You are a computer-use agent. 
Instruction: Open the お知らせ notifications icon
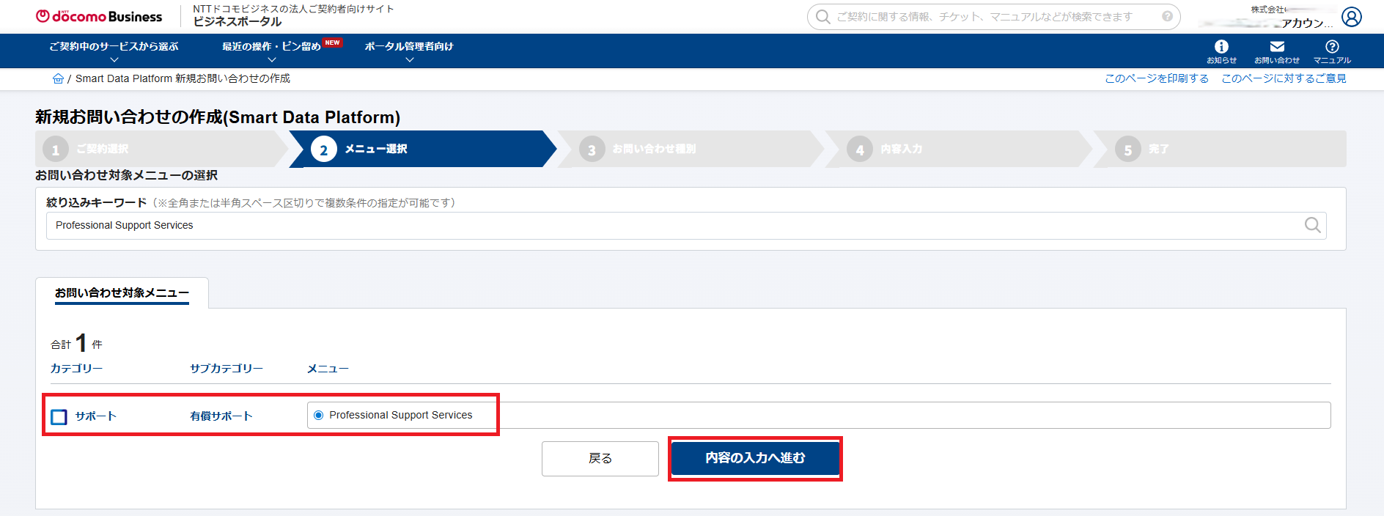pos(1221,51)
